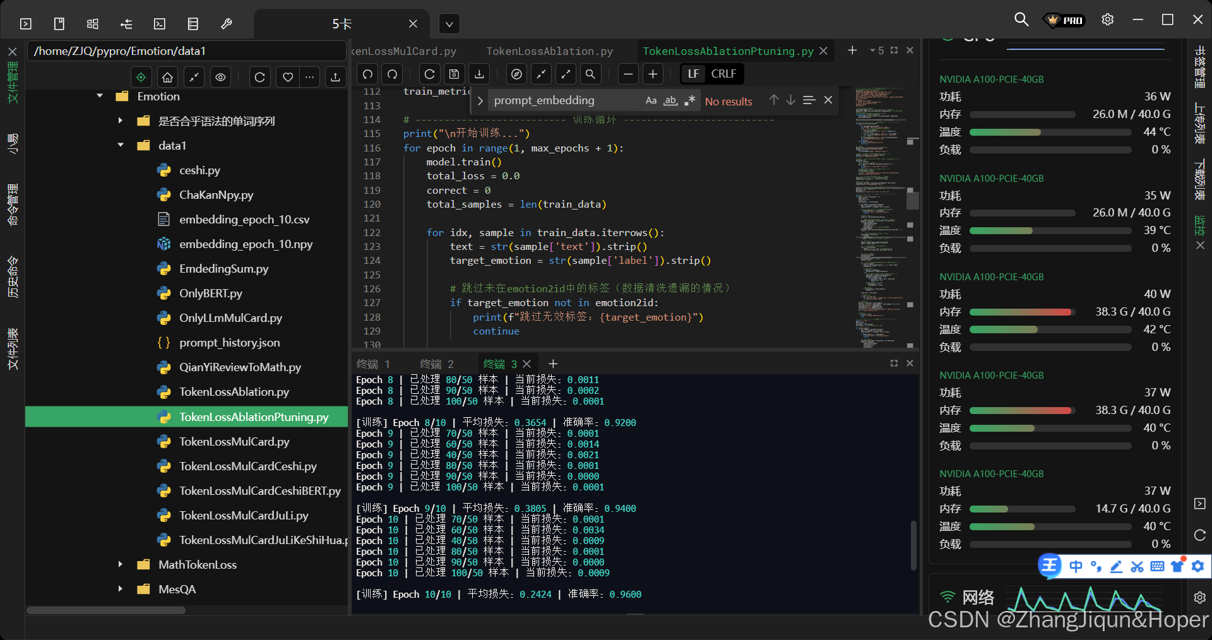1212x640 pixels.
Task: Switch to terminal tab 终端 2
Action: point(436,364)
